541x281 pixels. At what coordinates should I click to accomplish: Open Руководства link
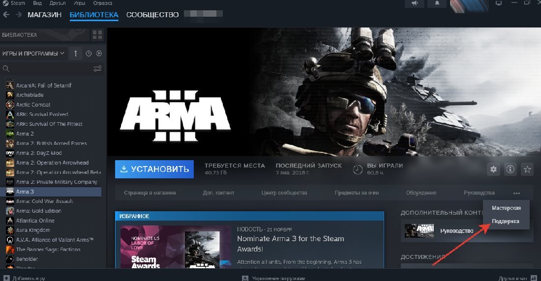coord(479,193)
